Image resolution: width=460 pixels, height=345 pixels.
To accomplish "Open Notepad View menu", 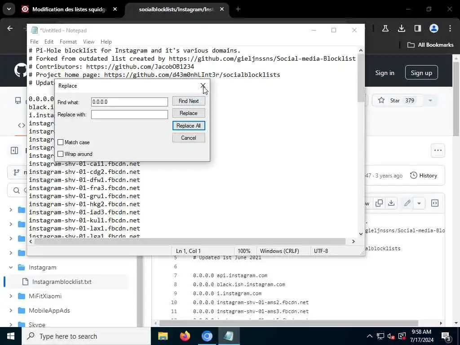I will [x=88, y=42].
